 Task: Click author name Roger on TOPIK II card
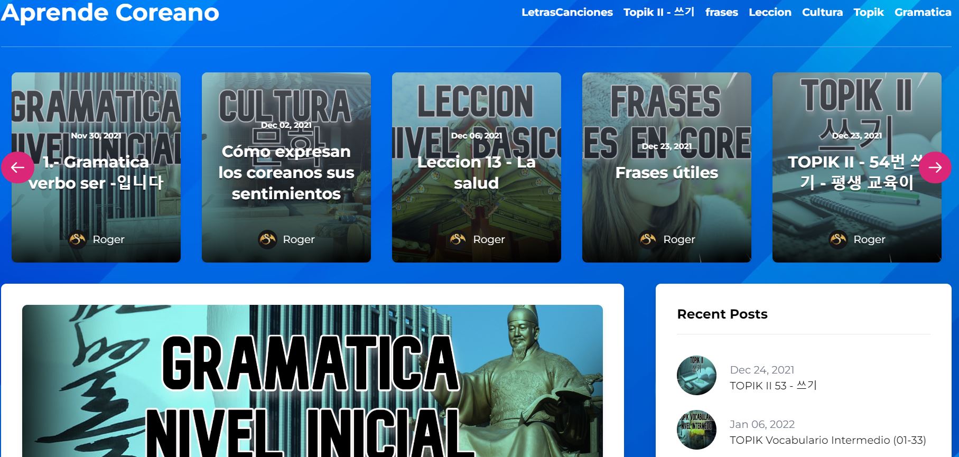869,239
